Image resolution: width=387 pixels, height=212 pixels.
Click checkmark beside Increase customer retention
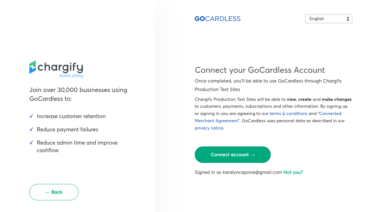31,116
